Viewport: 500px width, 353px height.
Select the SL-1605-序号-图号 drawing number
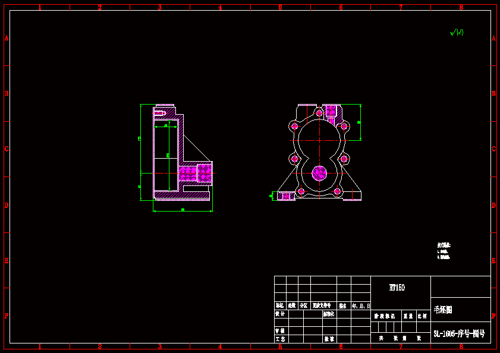tap(459, 333)
